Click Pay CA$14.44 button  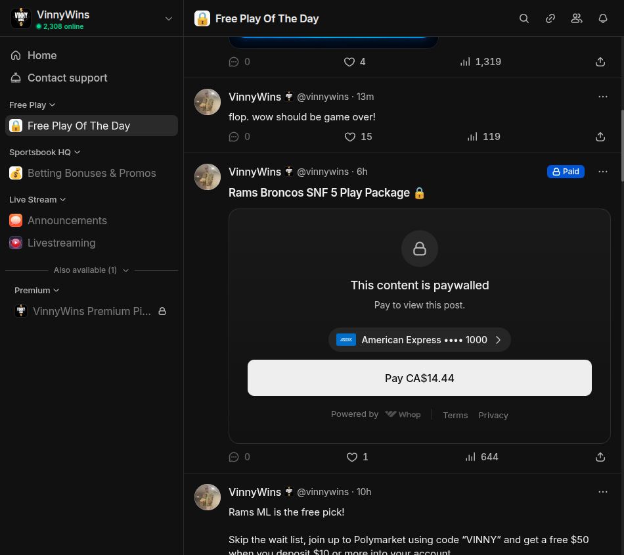coord(420,377)
